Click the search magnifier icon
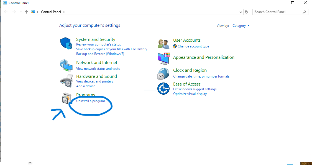The height and width of the screenshot is (165, 312). click(304, 12)
